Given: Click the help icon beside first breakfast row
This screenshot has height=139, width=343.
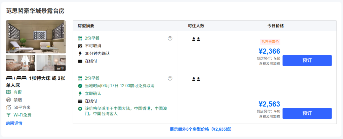Looking at the screenshot, I should (x=170, y=38).
